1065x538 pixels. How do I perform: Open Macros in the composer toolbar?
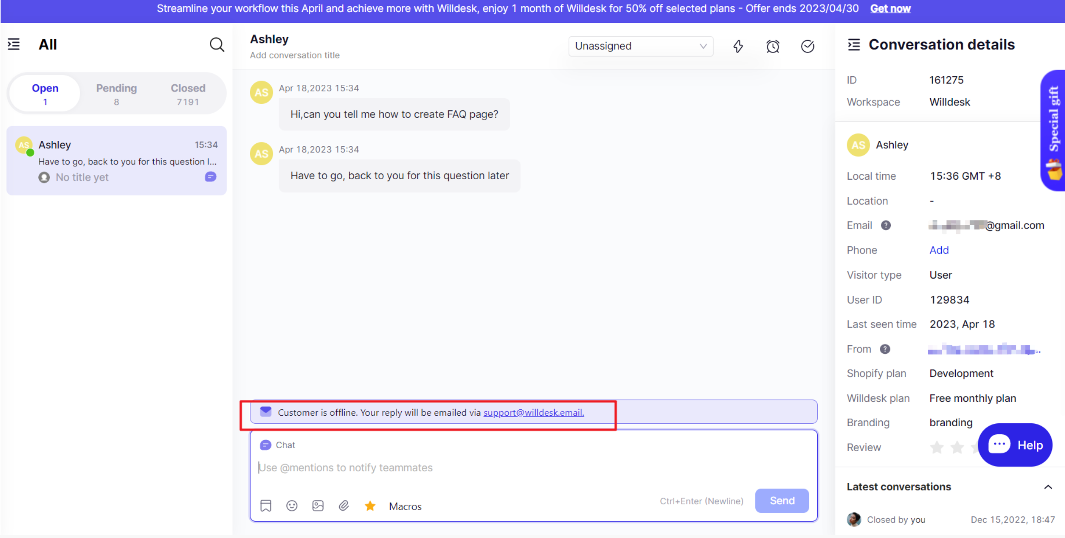(405, 506)
